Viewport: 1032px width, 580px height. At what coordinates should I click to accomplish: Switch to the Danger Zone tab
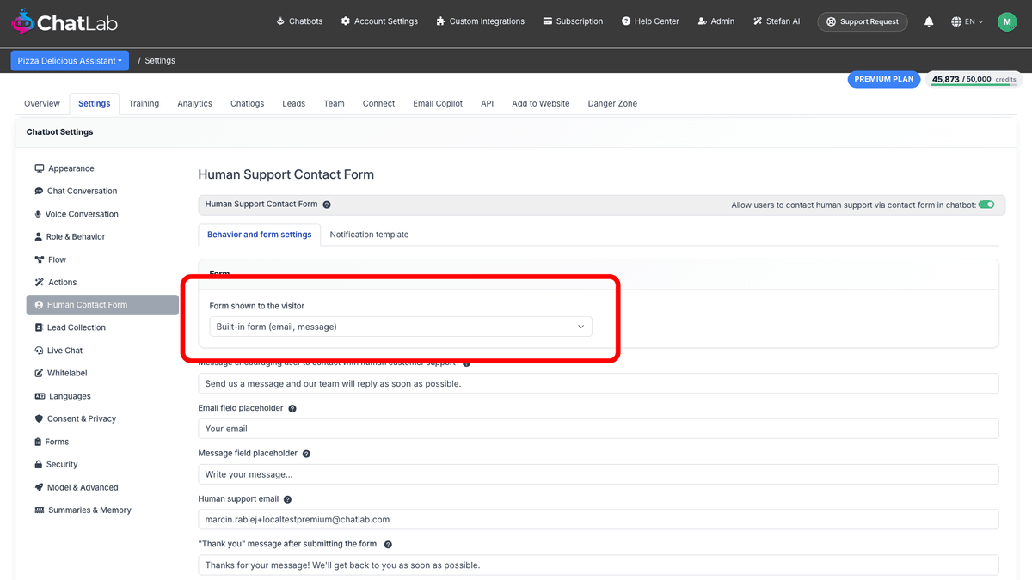613,103
